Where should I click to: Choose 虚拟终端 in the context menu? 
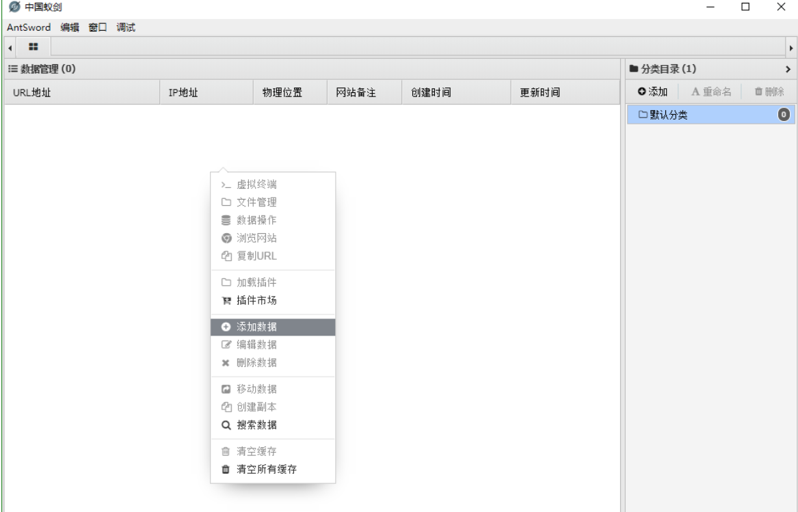point(273,185)
